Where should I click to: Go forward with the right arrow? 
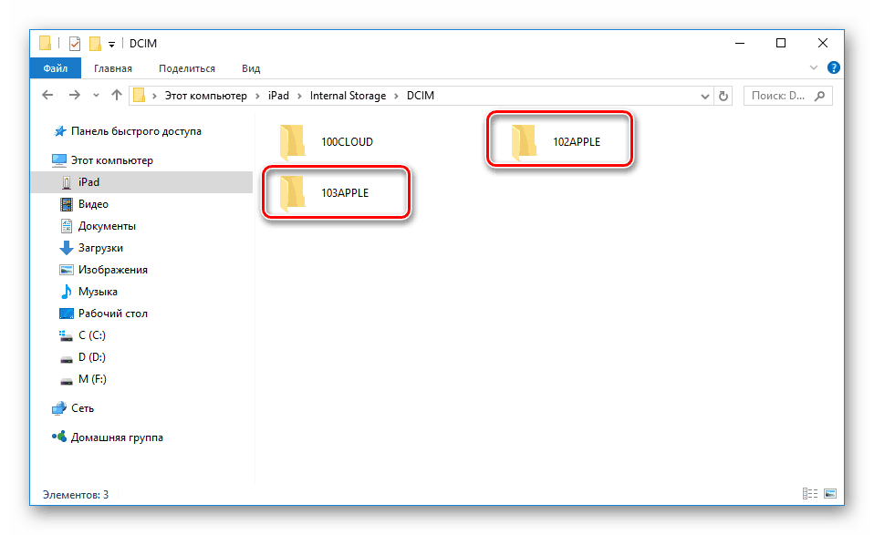pyautogui.click(x=74, y=95)
